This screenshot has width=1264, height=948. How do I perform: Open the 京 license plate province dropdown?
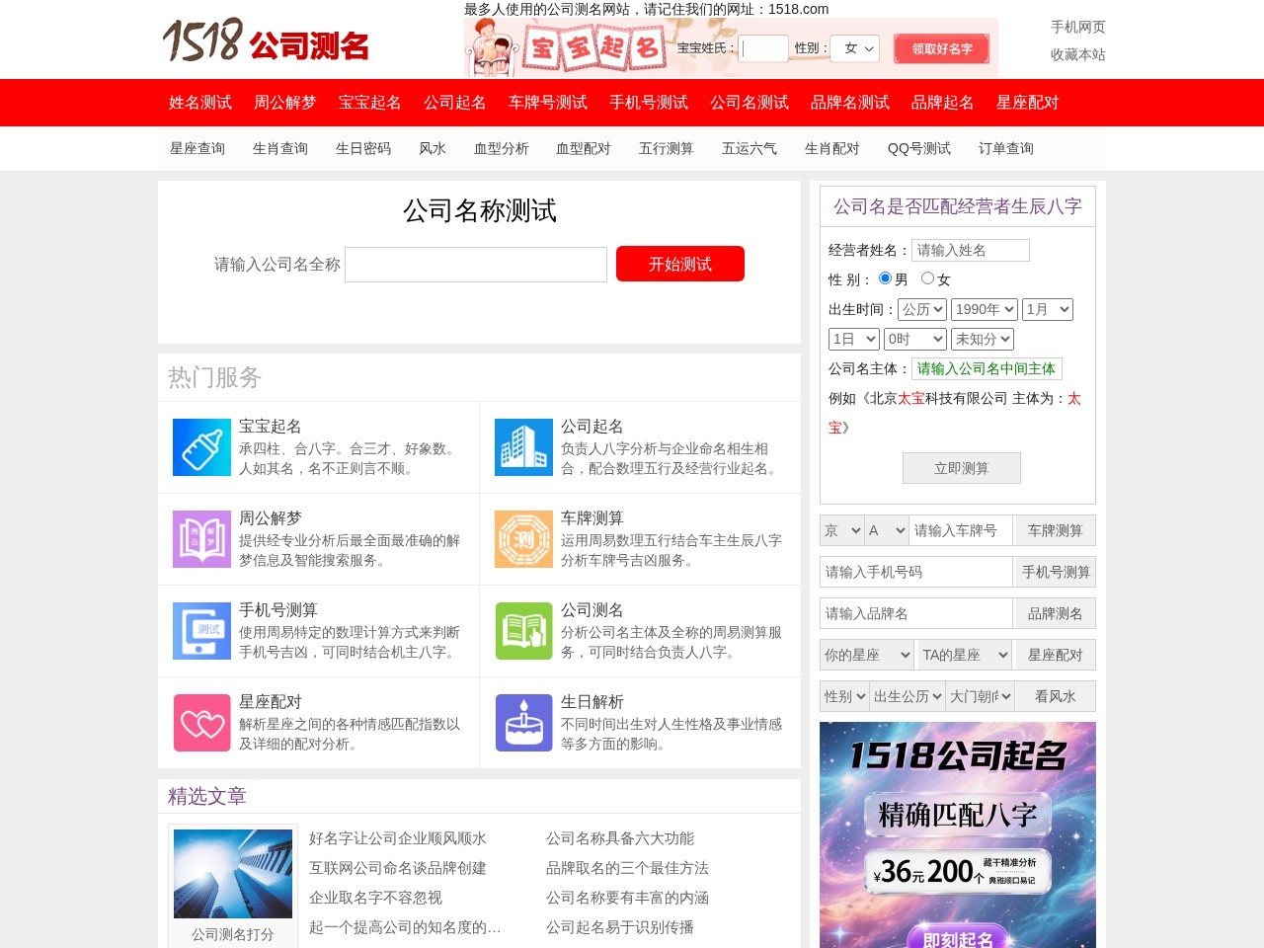pyautogui.click(x=841, y=530)
